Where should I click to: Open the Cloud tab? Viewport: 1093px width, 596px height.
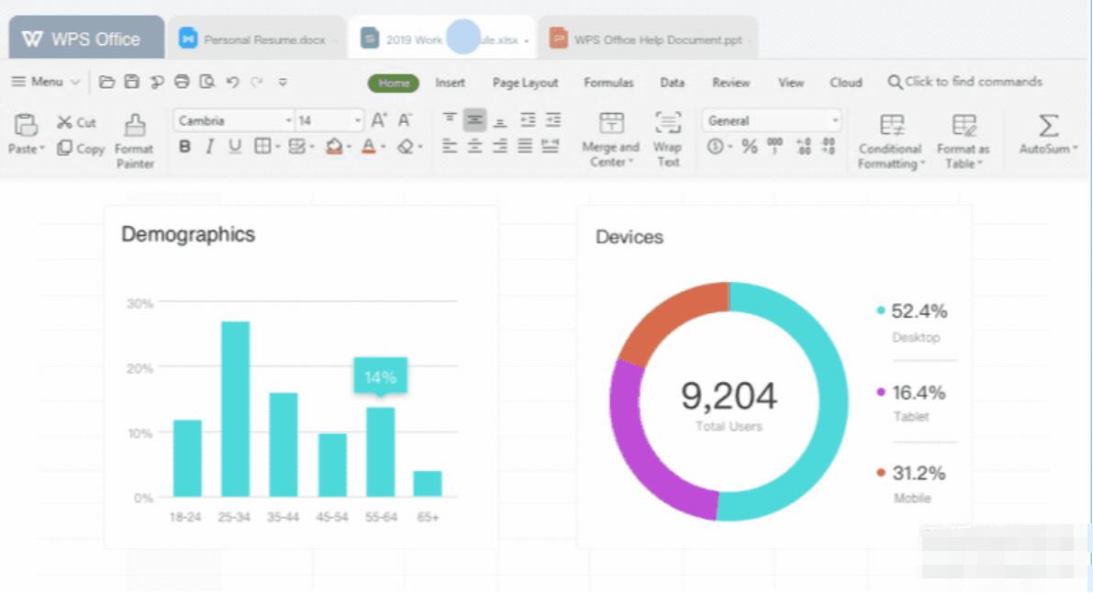click(845, 83)
